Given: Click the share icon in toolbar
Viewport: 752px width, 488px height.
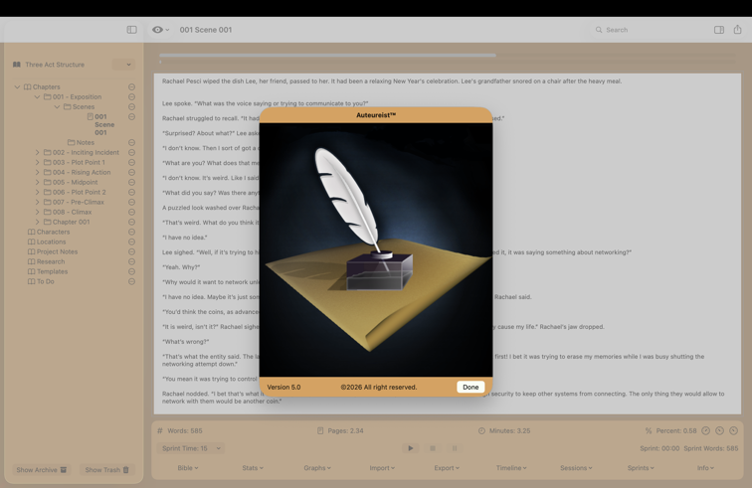Looking at the screenshot, I should [x=737, y=30].
